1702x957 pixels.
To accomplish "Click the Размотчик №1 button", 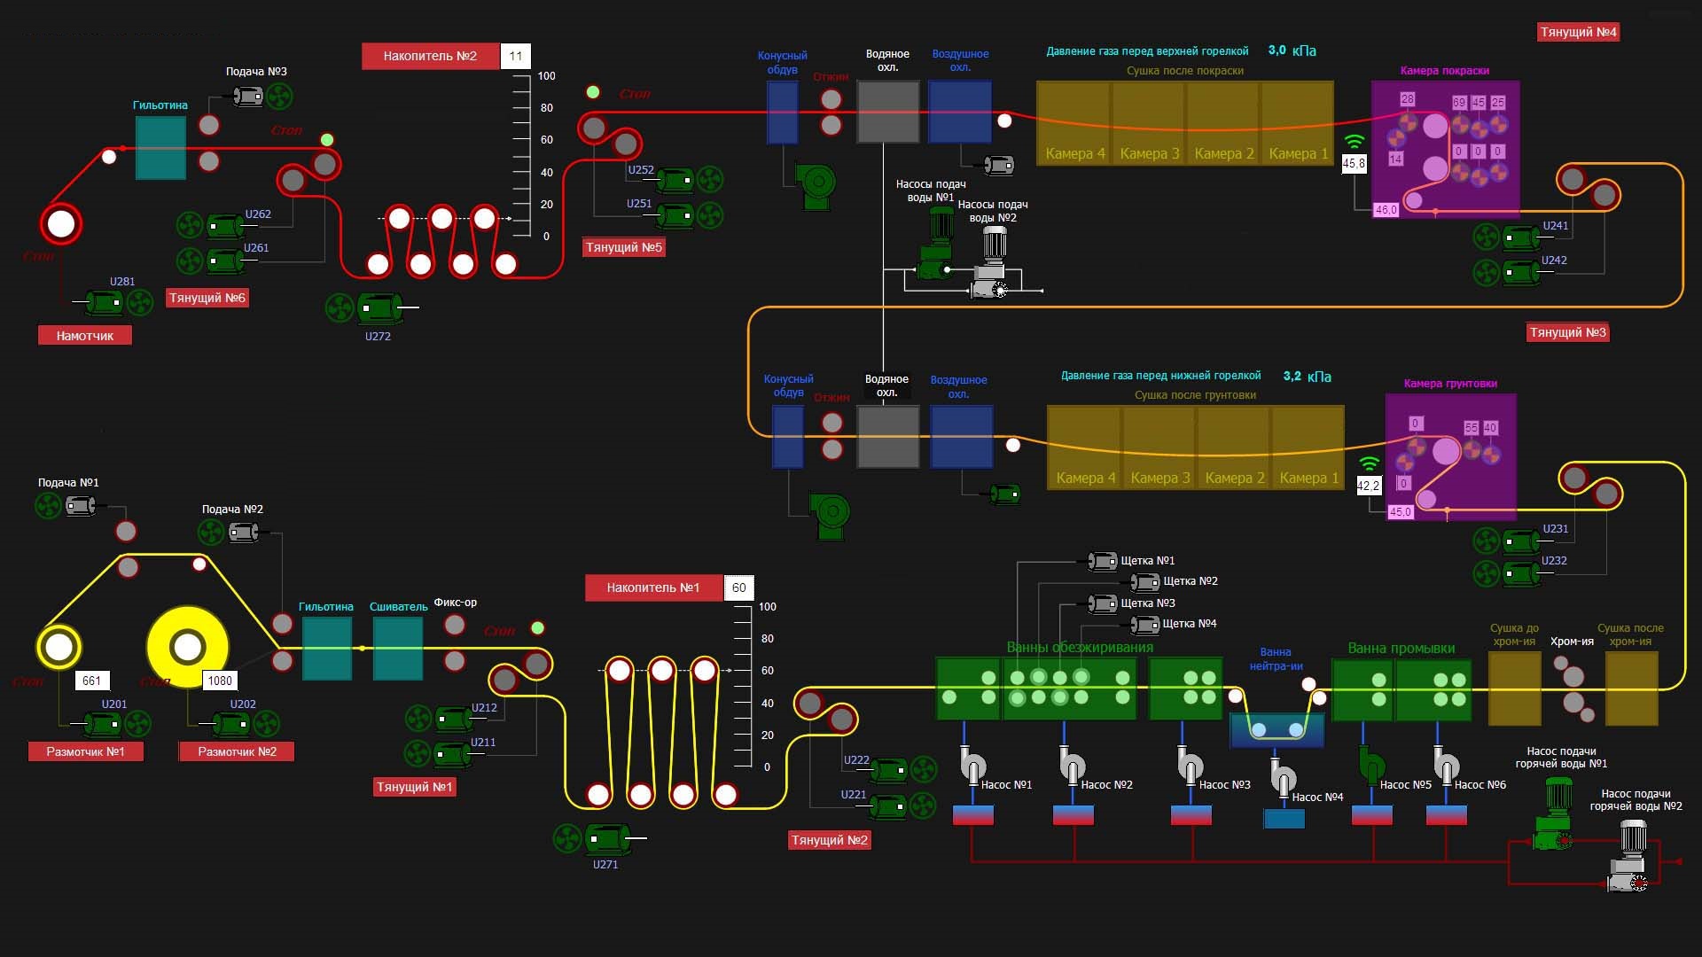I will [x=85, y=751].
